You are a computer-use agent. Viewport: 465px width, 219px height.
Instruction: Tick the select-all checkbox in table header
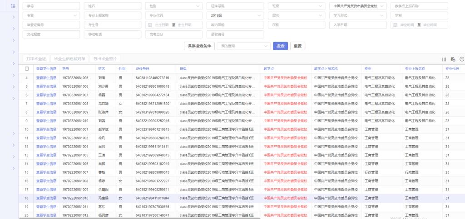click(27, 69)
